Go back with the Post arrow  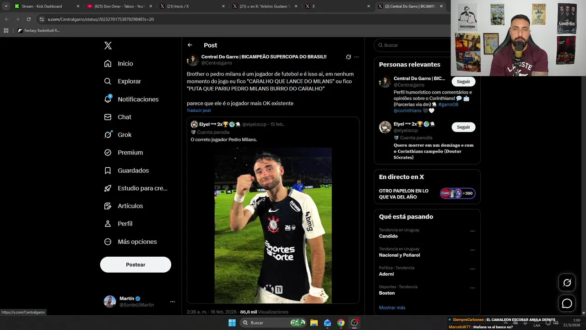[x=190, y=45]
